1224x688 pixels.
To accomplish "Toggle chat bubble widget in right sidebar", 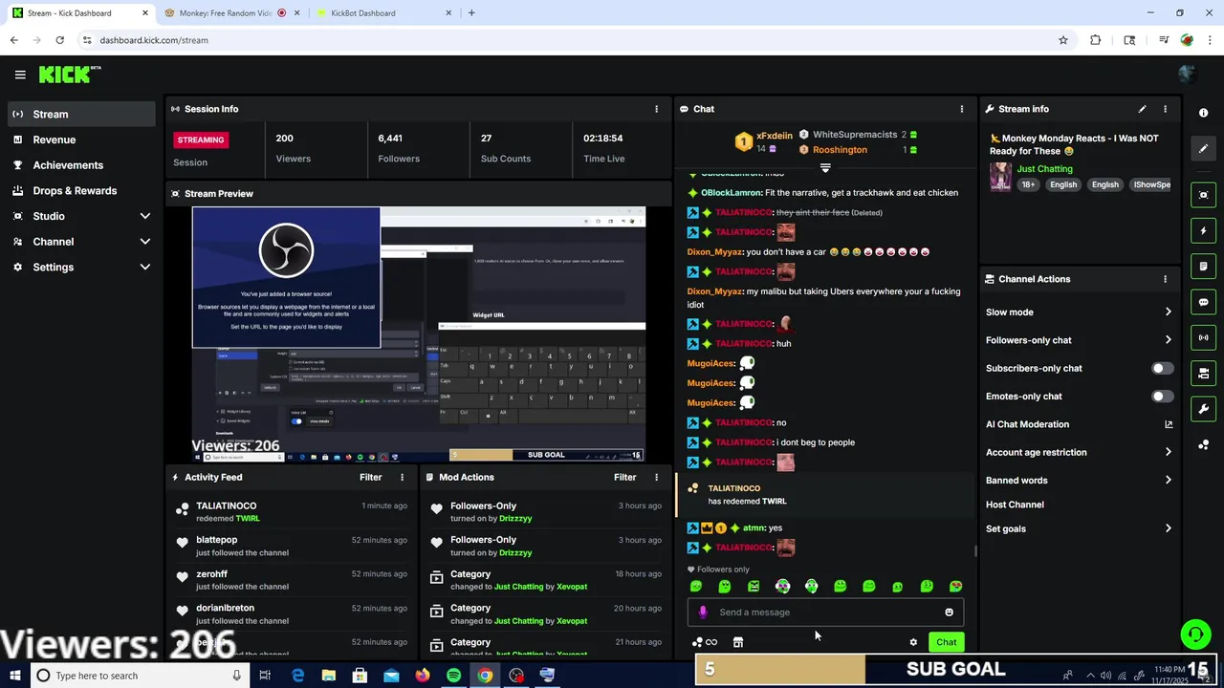I will tap(1203, 302).
